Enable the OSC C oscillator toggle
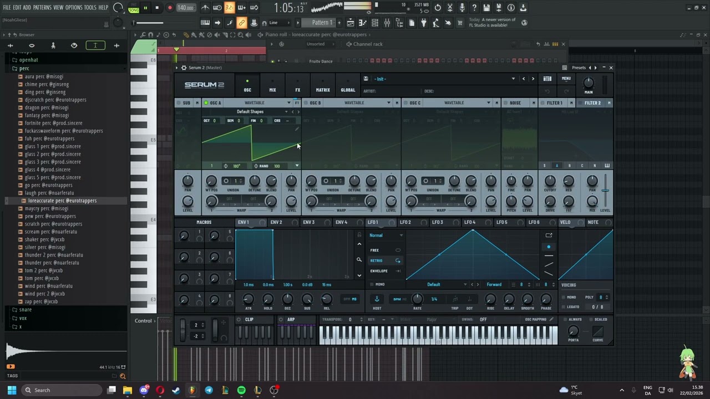Image resolution: width=710 pixels, height=399 pixels. [x=405, y=103]
